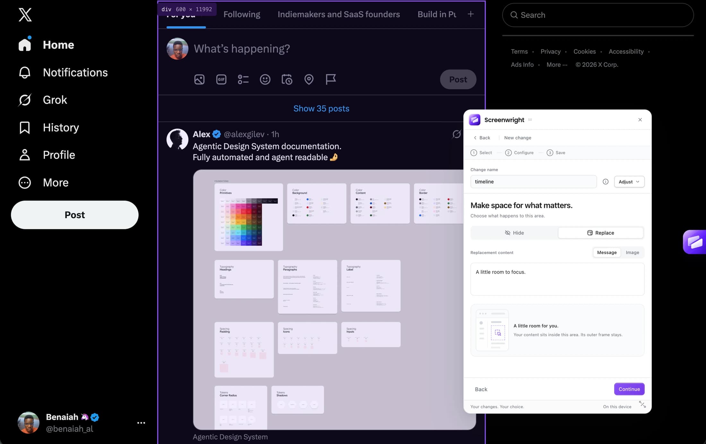The image size is (706, 444).
Task: Expand More in the footer links
Action: pos(557,65)
